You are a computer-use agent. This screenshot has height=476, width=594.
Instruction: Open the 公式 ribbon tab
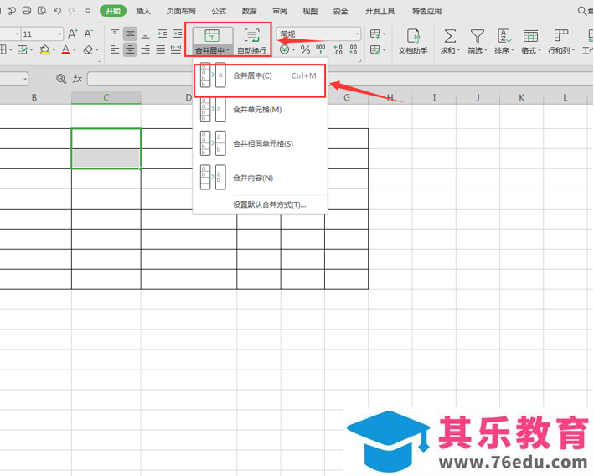click(x=219, y=11)
